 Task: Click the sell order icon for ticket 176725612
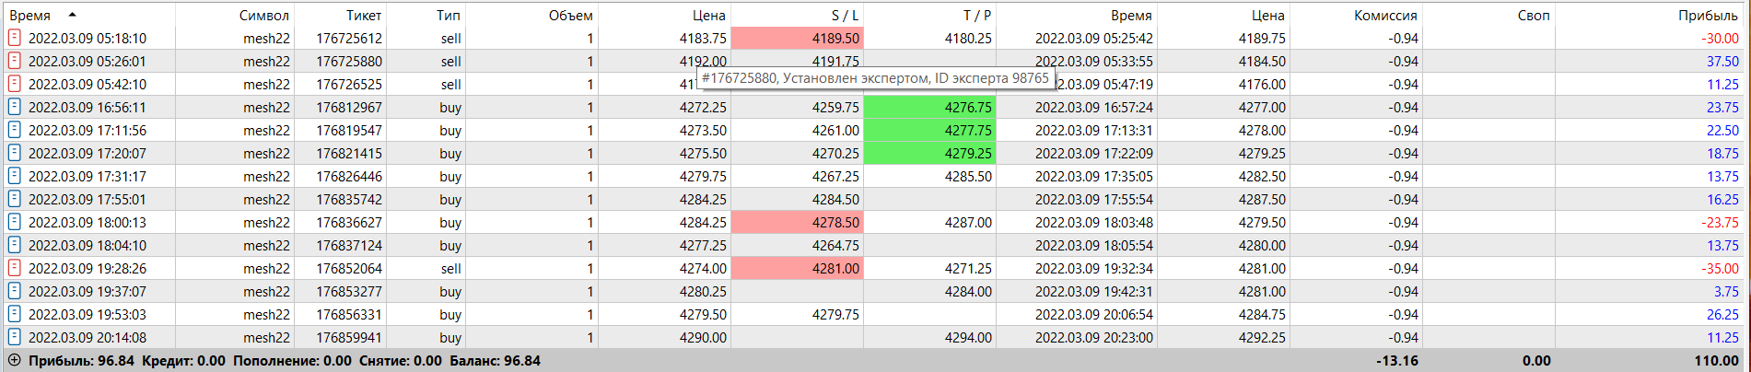[x=14, y=38]
